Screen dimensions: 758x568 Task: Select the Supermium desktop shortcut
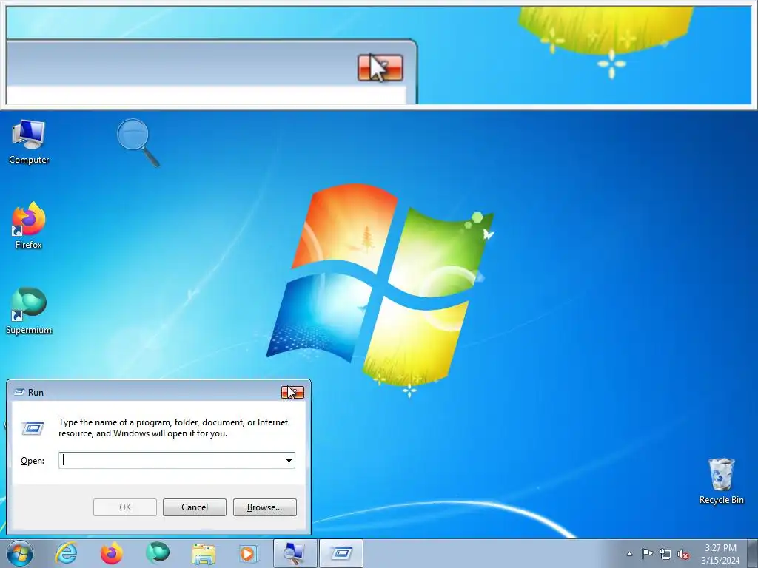(29, 311)
